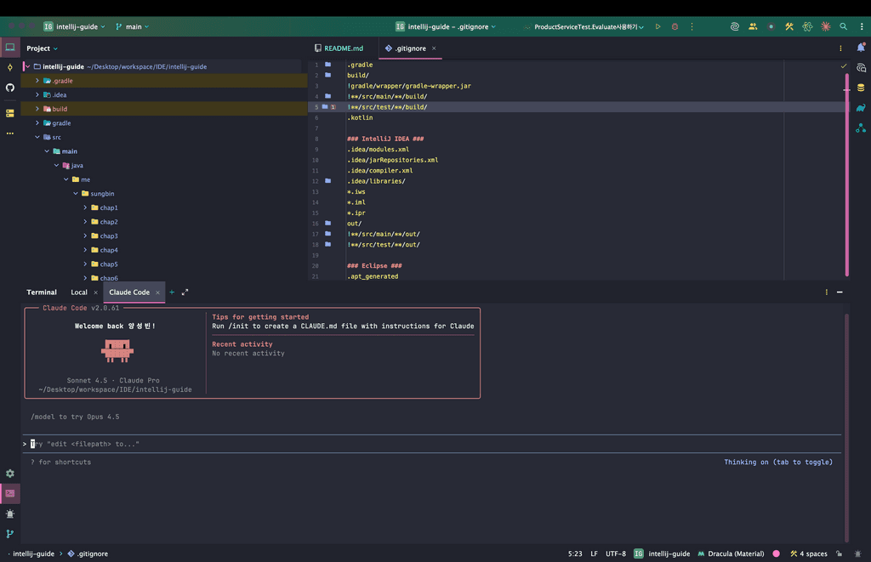Open Gradle elephant tool window
Viewport: 871px width, 562px height.
click(861, 108)
